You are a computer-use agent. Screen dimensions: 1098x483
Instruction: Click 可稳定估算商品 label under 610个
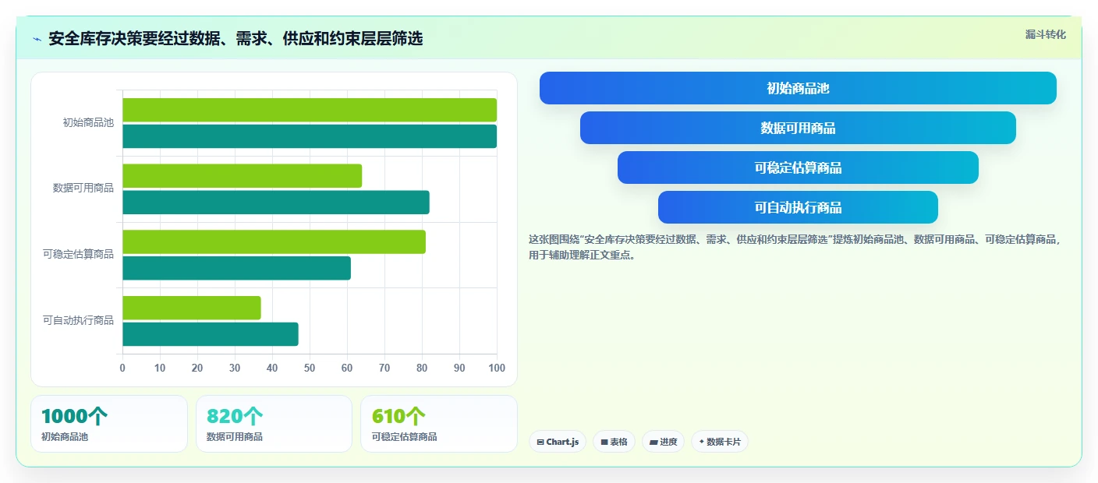click(x=404, y=437)
